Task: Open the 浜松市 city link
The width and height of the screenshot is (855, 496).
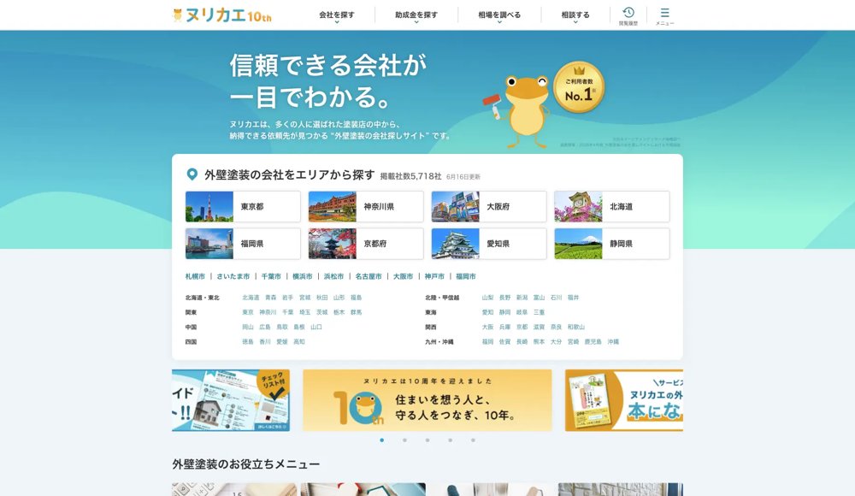Action: click(x=333, y=276)
